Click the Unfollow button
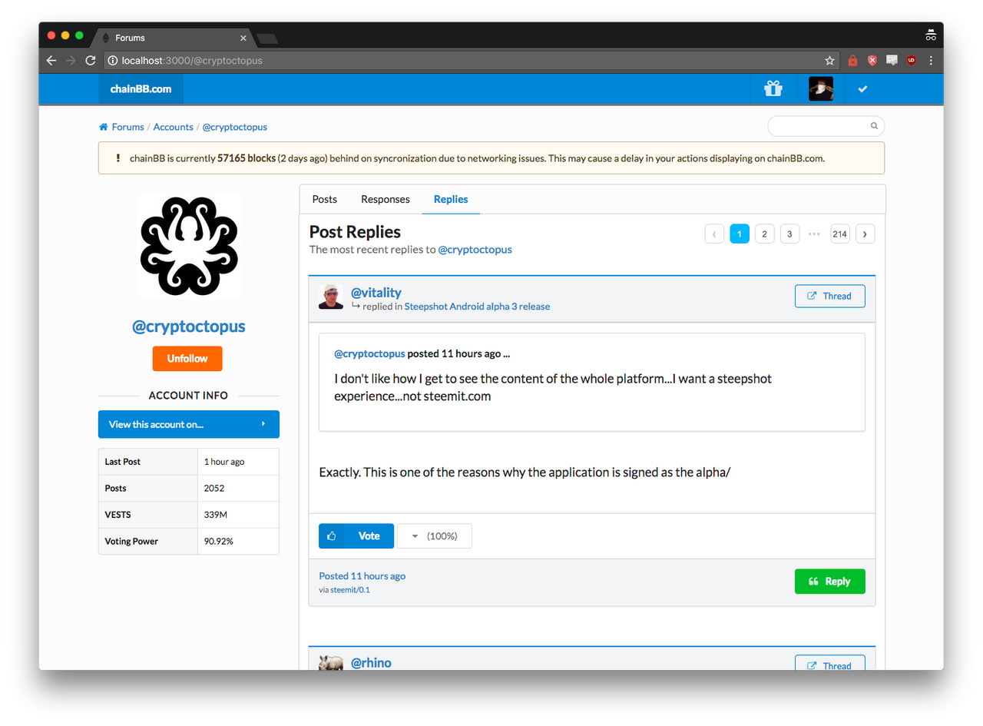This screenshot has width=983, height=726. coord(187,359)
